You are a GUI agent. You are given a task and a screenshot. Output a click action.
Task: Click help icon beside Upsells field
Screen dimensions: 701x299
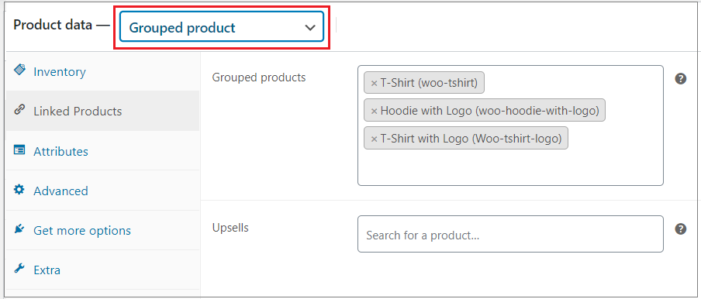680,229
